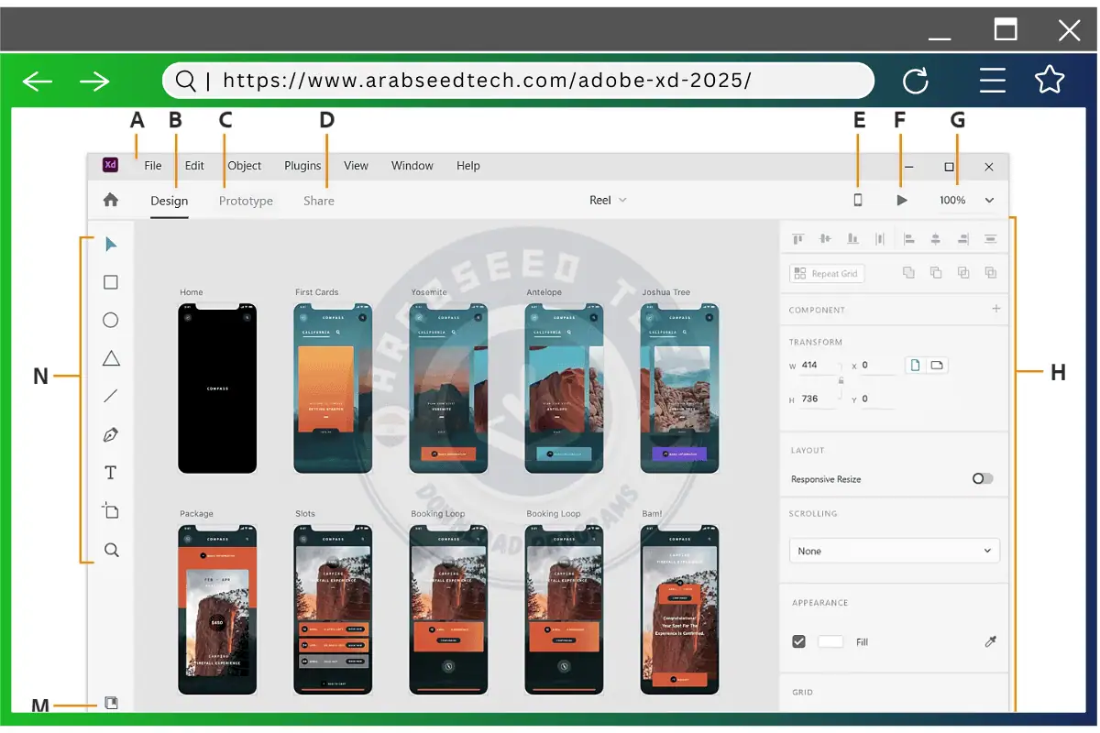The image size is (1100, 733).
Task: Start desktop preview playback
Action: 901,199
